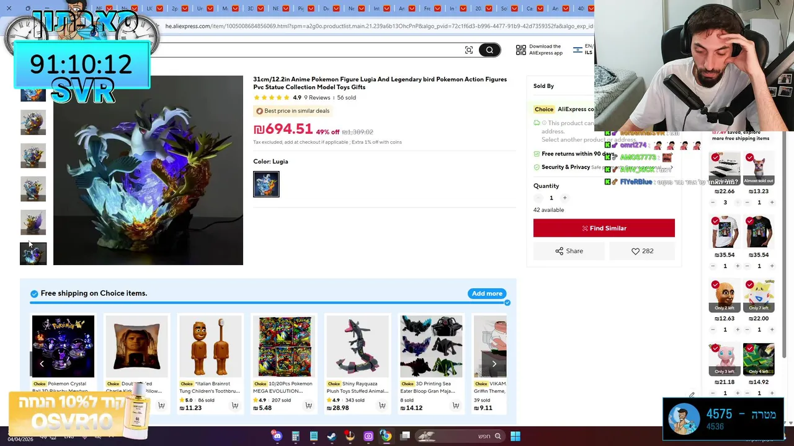Decrease main product Quantity with minus
Image resolution: width=794 pixels, height=446 pixels.
[538, 198]
